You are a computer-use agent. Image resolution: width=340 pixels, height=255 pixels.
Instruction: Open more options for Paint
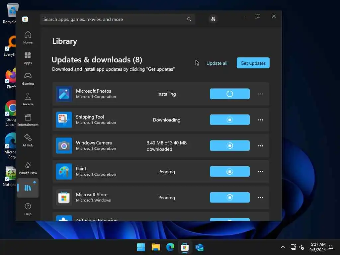pos(260,172)
